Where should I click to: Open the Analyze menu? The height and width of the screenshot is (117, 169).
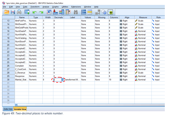click(46, 7)
